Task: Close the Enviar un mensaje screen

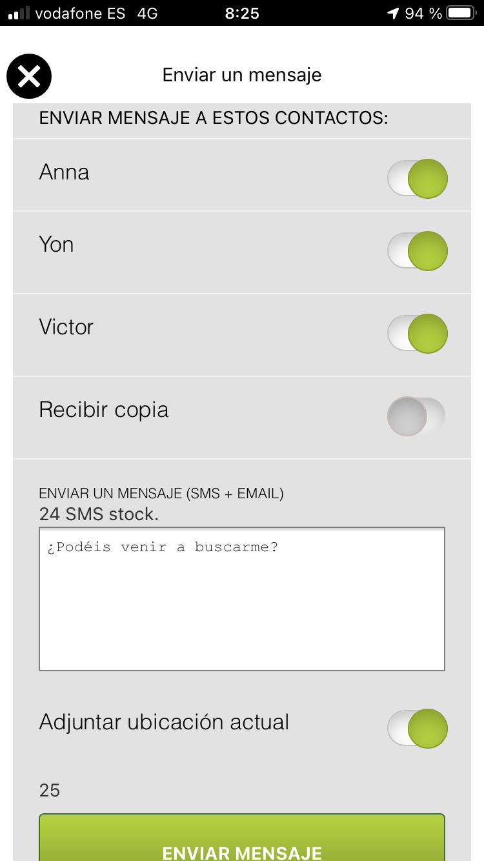Action: (x=29, y=77)
